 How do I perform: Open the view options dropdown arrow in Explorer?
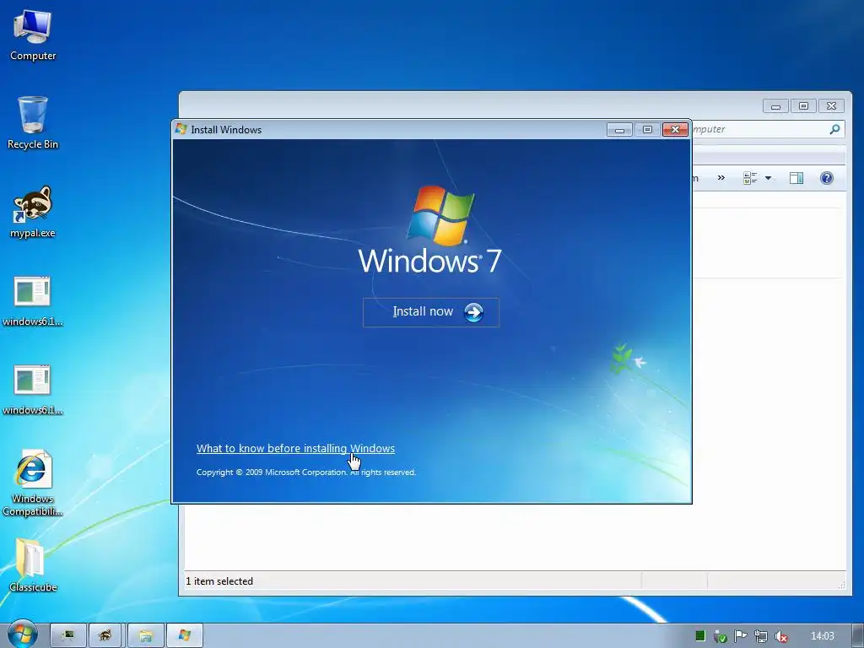point(768,178)
